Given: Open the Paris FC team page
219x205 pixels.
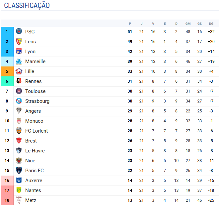Looking at the screenshot, I should tap(35, 171).
